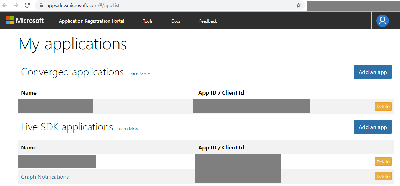Open the Tools menu
The height and width of the screenshot is (186, 400).
(148, 21)
